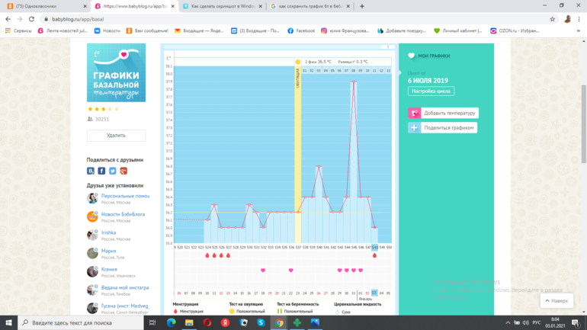This screenshot has height=330, width=587.
Task: Open the Facebook bookmark
Action: pyautogui.click(x=301, y=31)
